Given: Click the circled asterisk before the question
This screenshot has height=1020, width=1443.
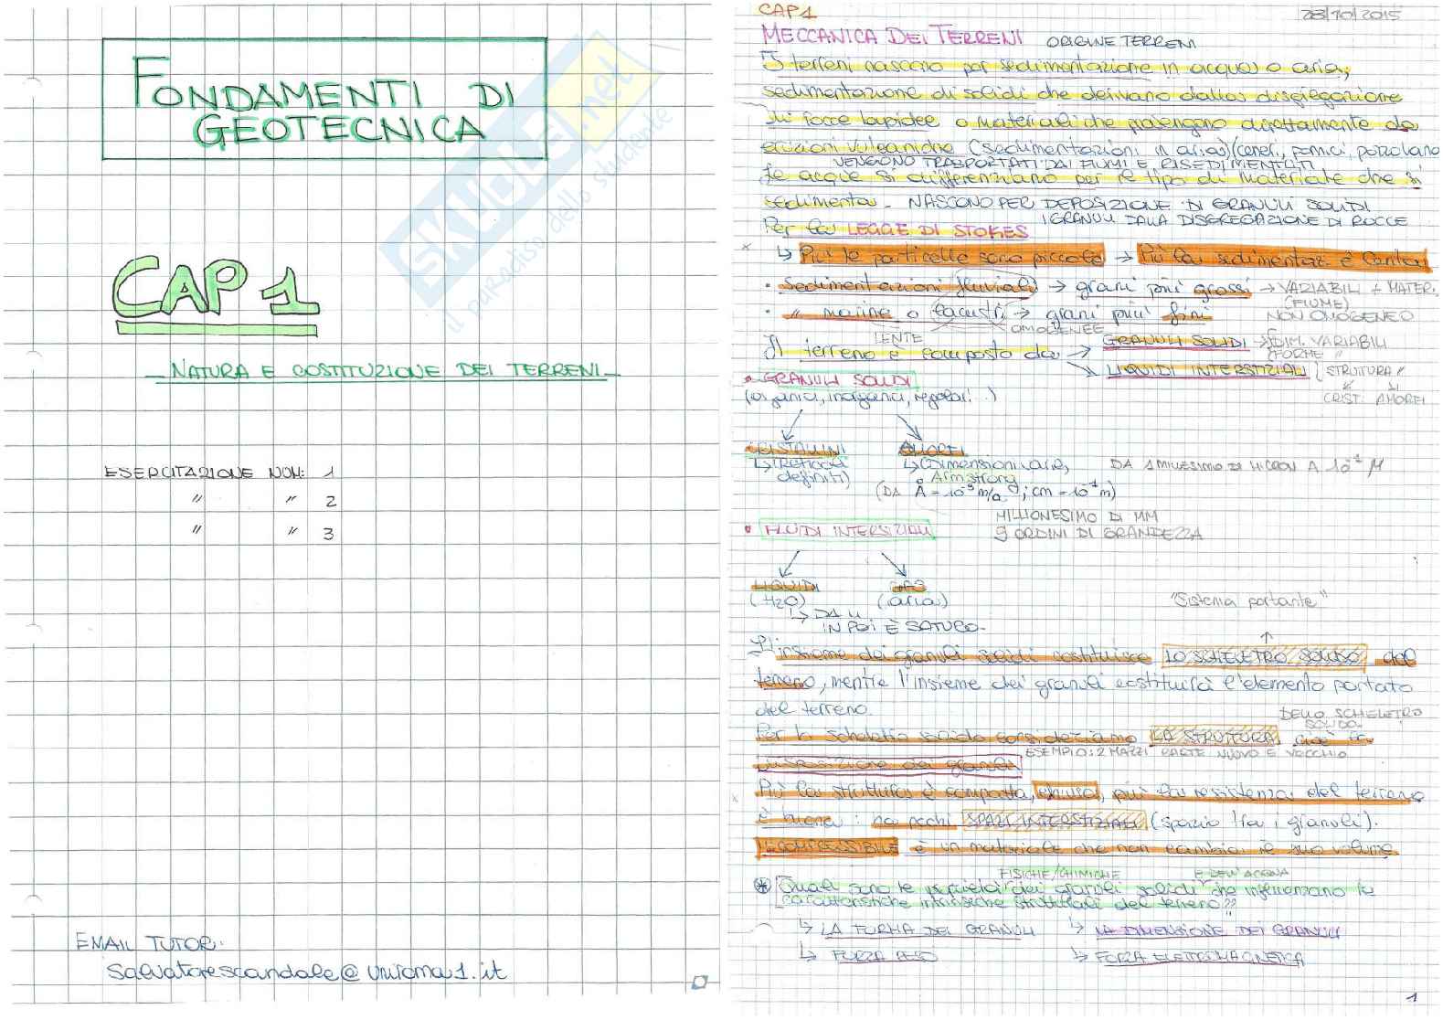Looking at the screenshot, I should tap(761, 886).
